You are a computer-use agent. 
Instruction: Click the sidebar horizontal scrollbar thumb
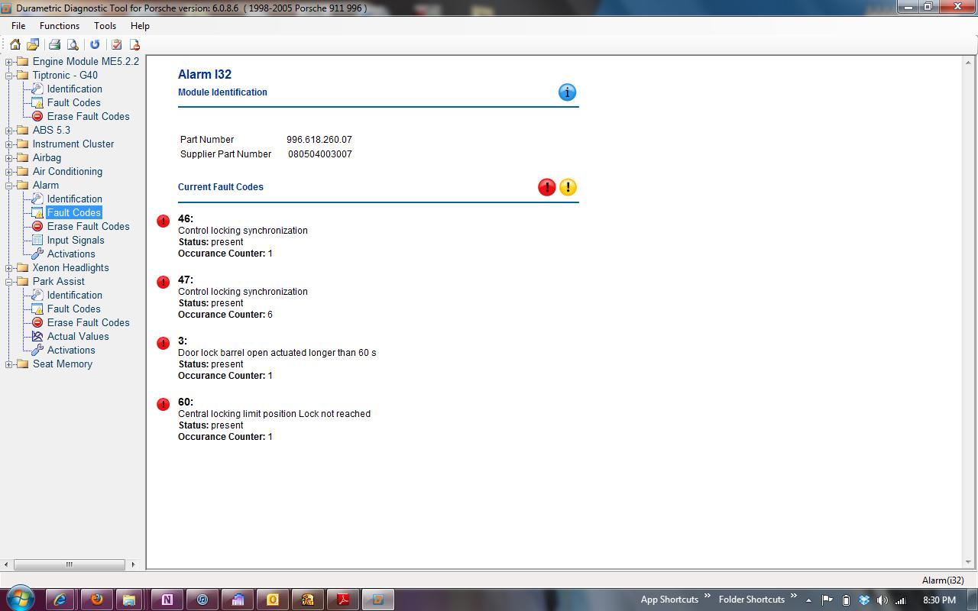click(x=69, y=564)
